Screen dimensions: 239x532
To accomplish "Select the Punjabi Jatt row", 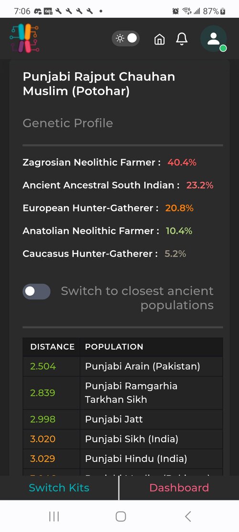I will 123,420.
